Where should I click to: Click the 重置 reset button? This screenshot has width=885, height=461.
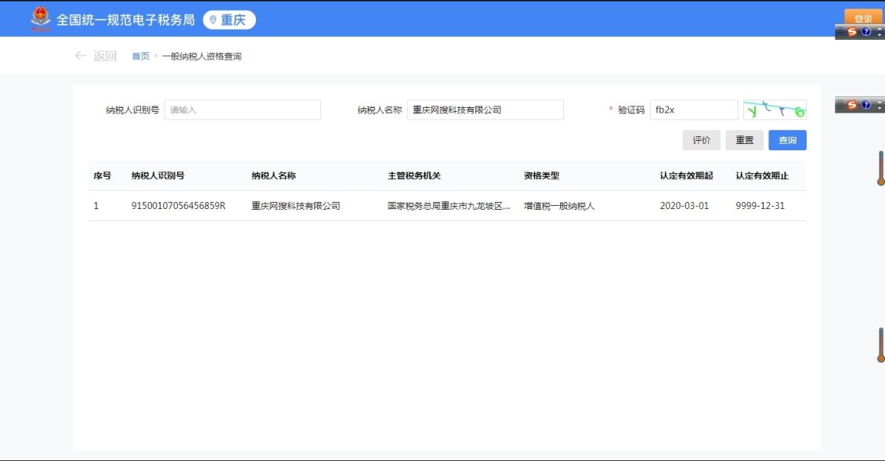click(744, 140)
